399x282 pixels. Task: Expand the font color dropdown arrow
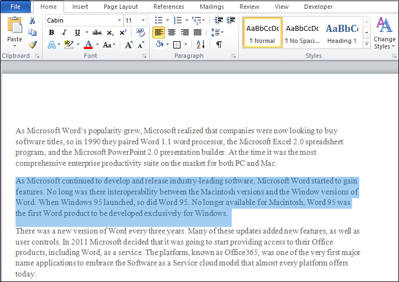(x=97, y=45)
